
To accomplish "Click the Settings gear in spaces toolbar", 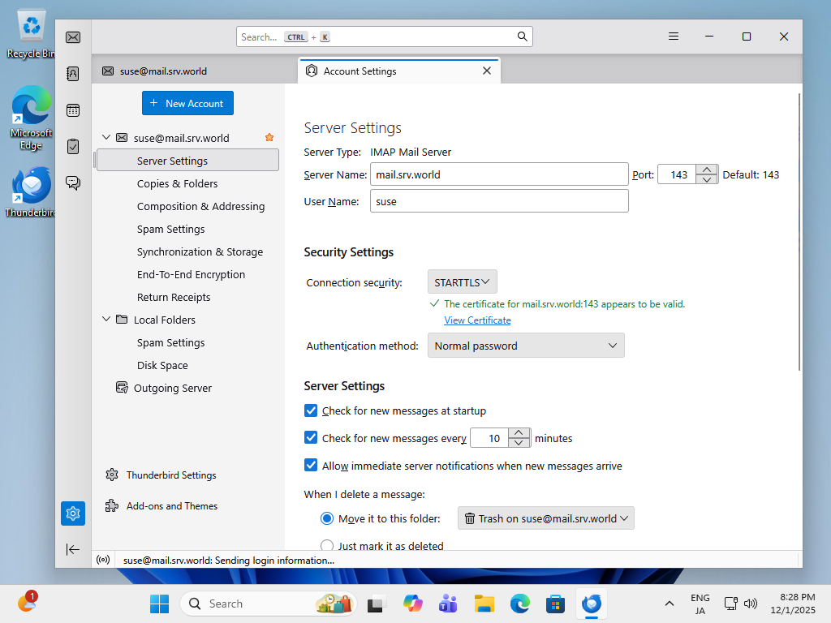I will 73,513.
